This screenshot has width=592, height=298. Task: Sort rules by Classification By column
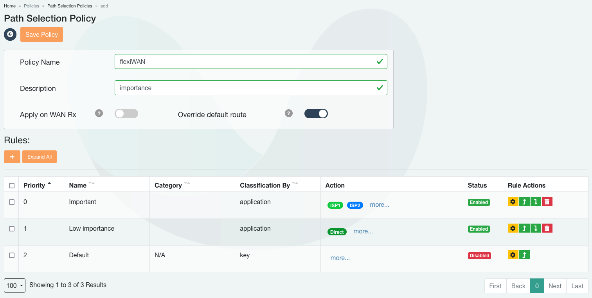pos(295,183)
